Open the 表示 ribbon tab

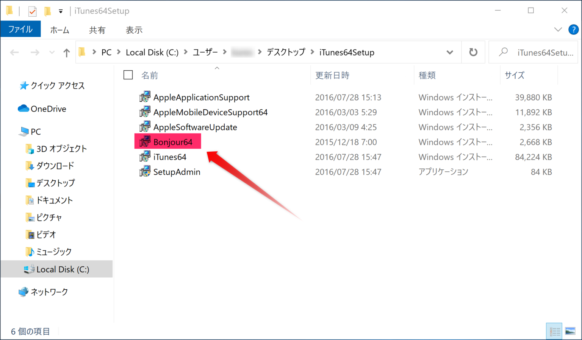[134, 30]
